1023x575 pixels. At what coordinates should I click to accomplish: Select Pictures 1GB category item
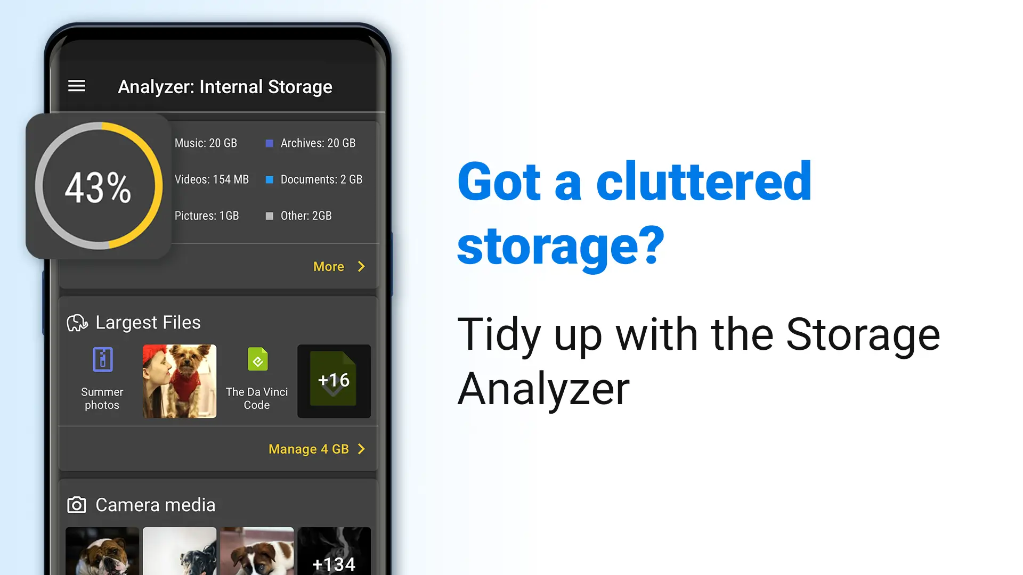[207, 216]
